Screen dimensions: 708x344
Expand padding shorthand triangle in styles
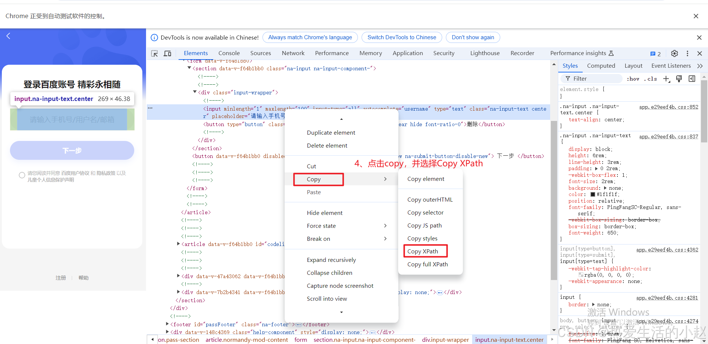click(596, 169)
